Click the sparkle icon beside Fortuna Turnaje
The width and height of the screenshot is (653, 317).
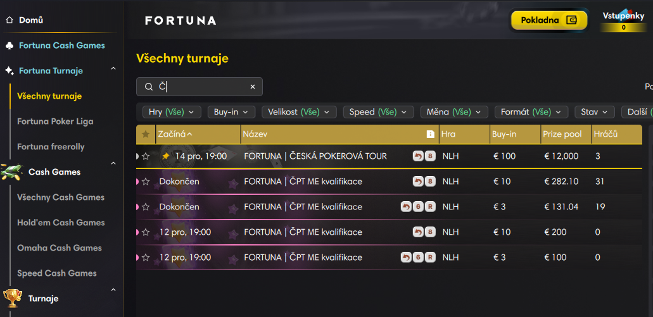click(10, 71)
